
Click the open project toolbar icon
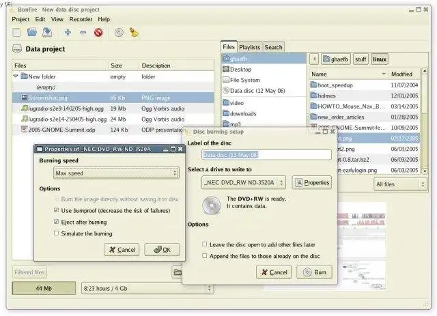click(32, 32)
